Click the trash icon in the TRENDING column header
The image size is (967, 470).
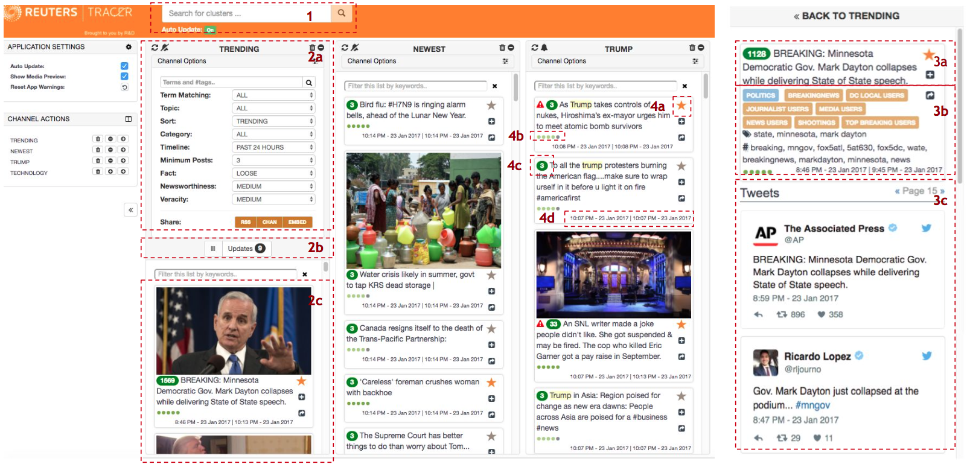tap(312, 48)
